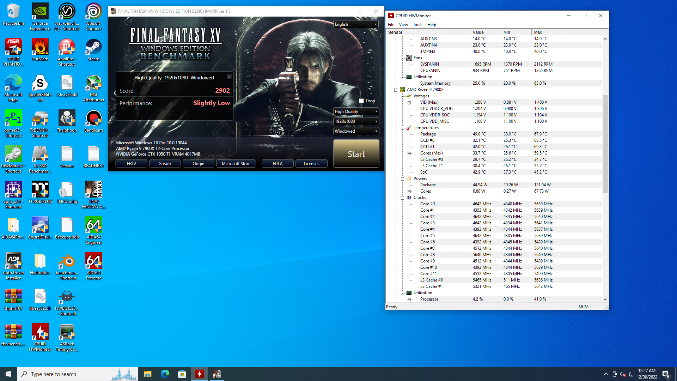Screen dimensions: 677x381
Task: Open the Tools menu in HWMonitor
Action: click(417, 25)
